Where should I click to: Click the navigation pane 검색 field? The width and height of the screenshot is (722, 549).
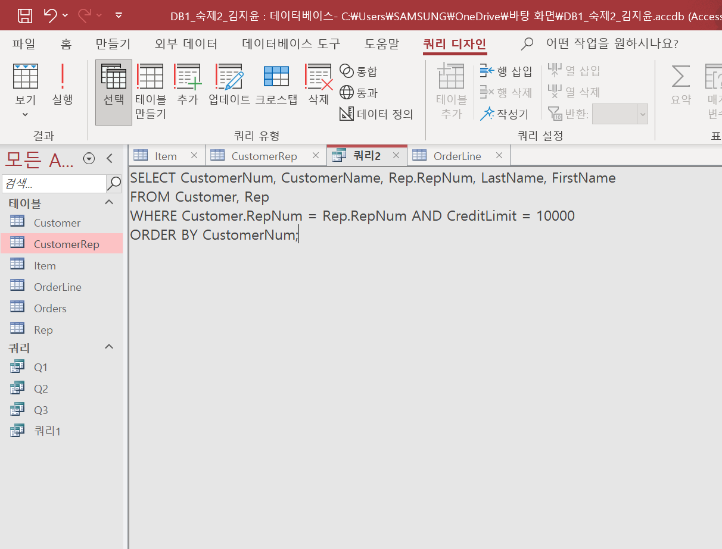pos(54,184)
